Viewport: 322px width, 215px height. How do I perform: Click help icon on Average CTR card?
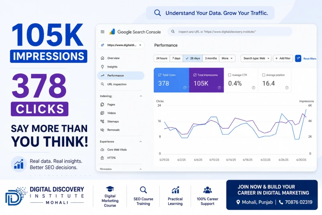253,88
